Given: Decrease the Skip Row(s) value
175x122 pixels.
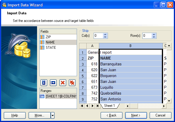Looking at the screenshot, I should [x=154, y=37].
